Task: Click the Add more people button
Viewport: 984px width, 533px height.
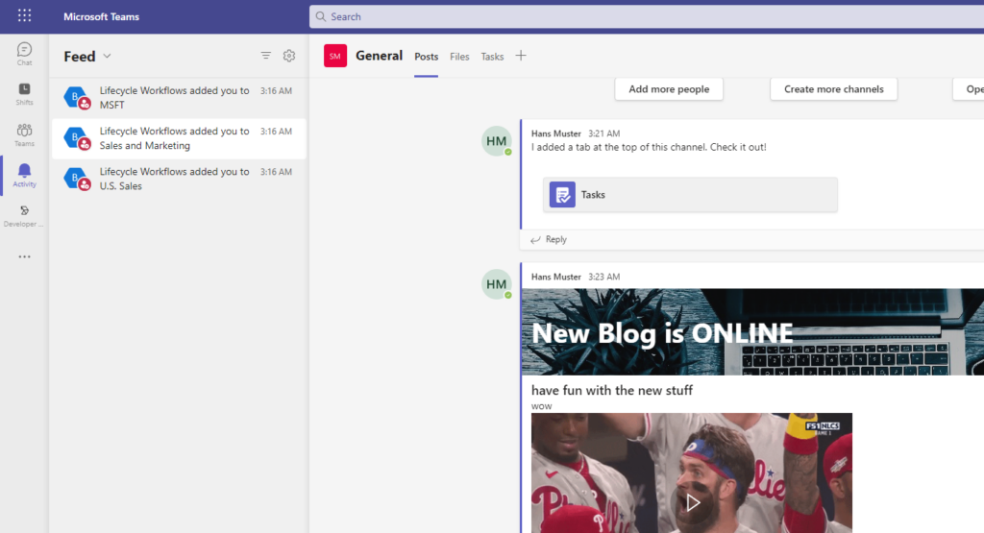Action: tap(669, 89)
